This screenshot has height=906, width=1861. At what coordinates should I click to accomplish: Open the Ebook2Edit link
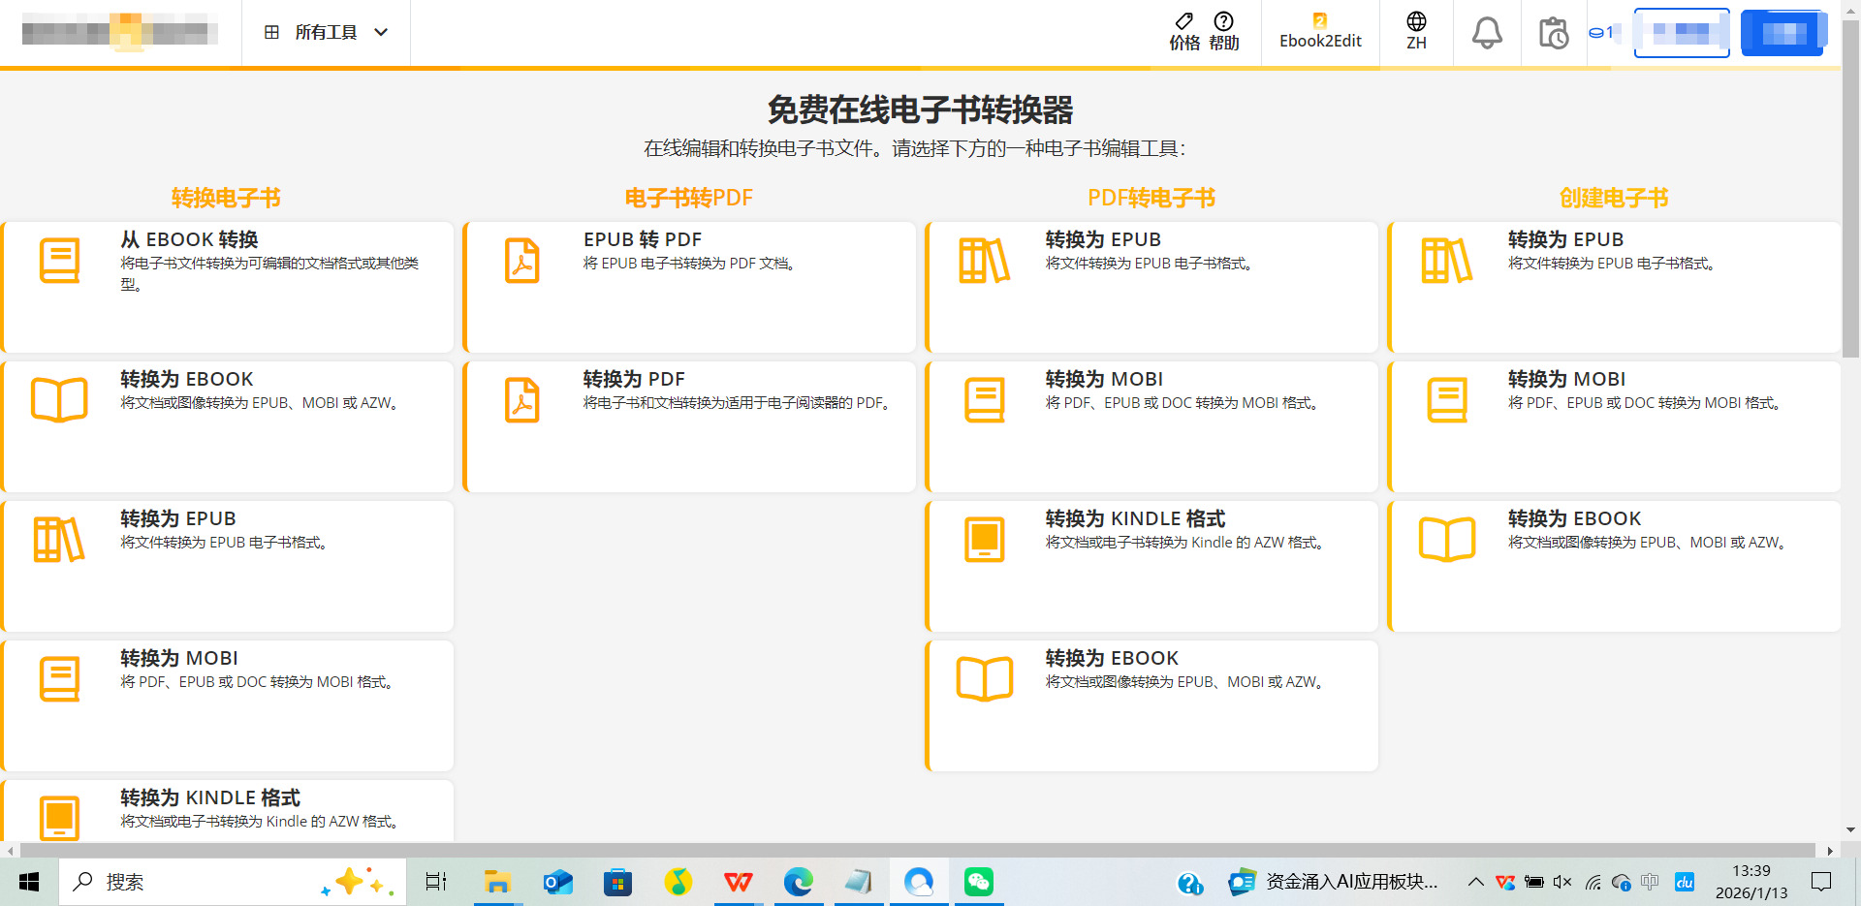1319,32
